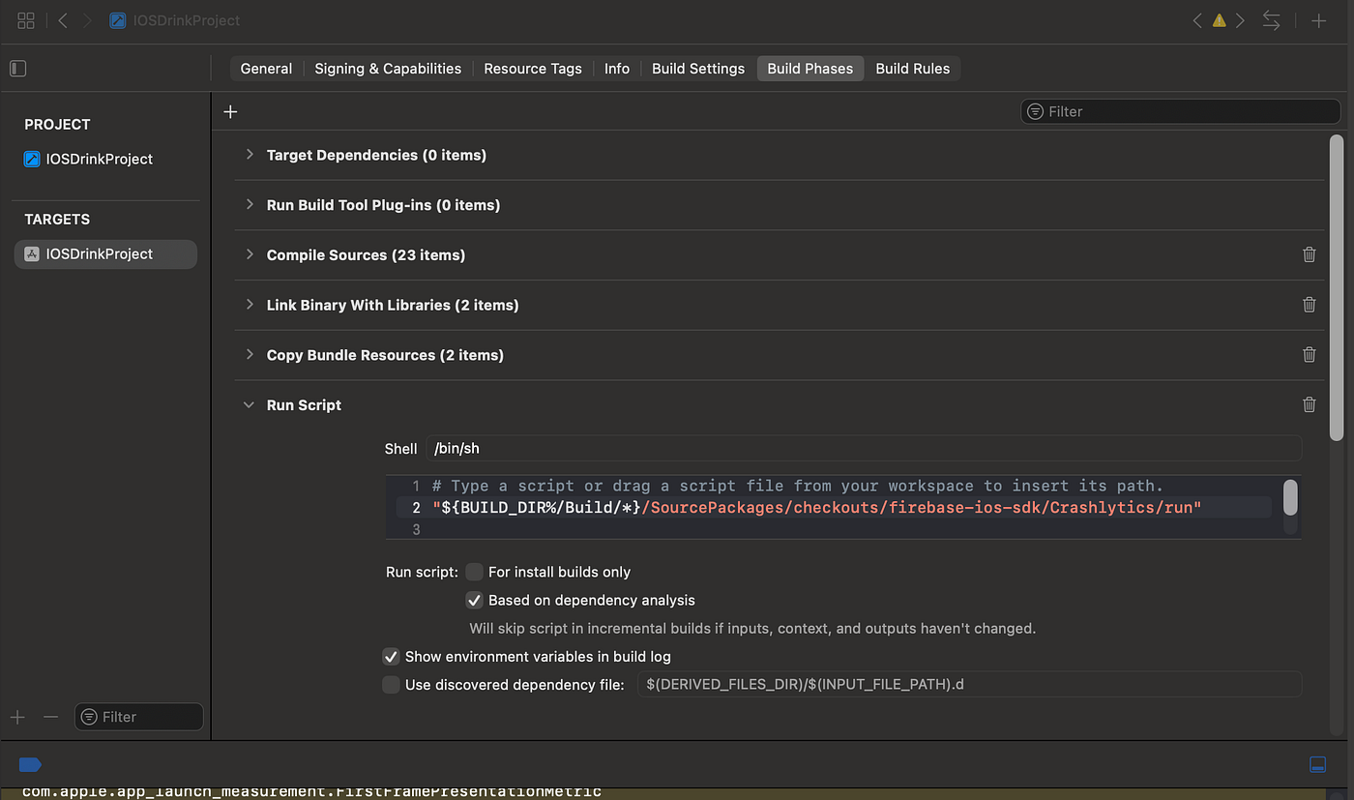1354x800 pixels.
Task: Switch to the General tab
Action: (266, 69)
